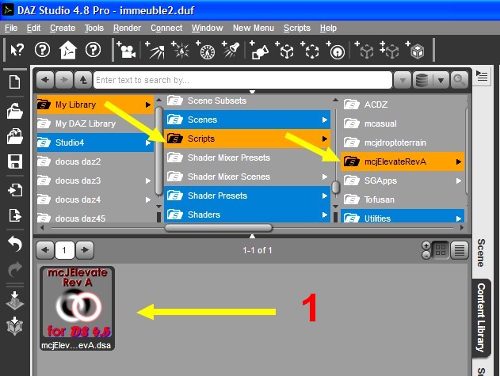This screenshot has width=500, height=376.
Task: Create a new linear point light icon
Action: pos(206,50)
